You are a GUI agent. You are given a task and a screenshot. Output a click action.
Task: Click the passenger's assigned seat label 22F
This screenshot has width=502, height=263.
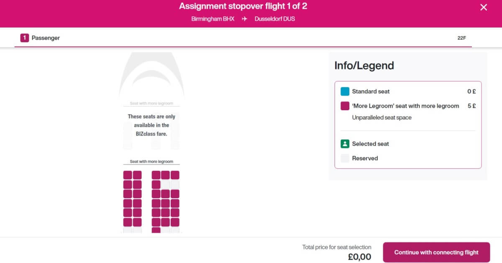coord(461,38)
